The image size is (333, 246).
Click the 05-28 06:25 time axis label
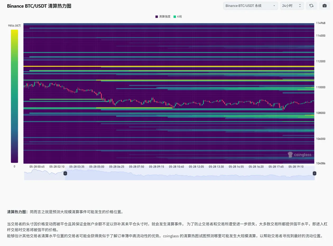click(117, 167)
